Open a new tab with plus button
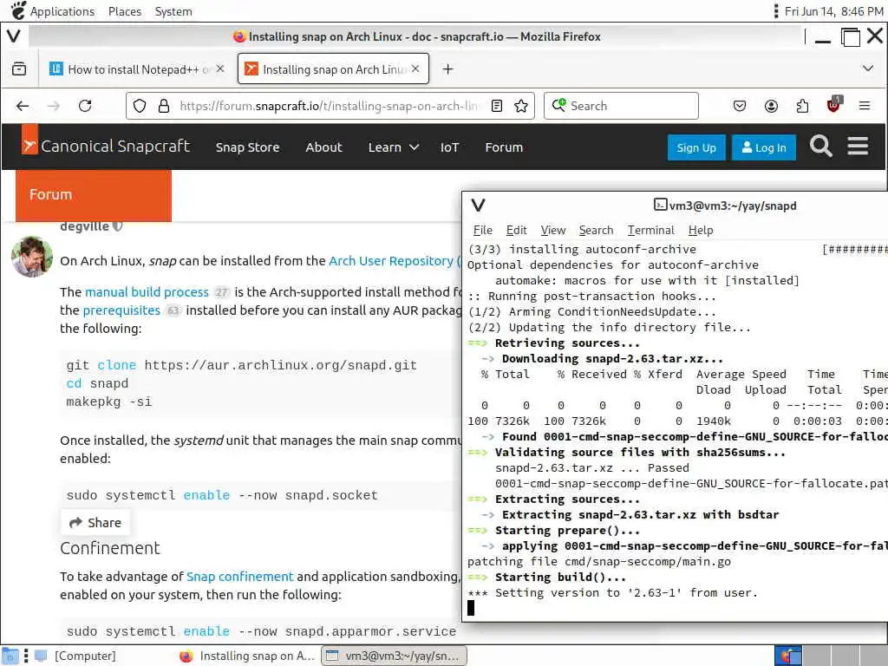 coord(448,69)
